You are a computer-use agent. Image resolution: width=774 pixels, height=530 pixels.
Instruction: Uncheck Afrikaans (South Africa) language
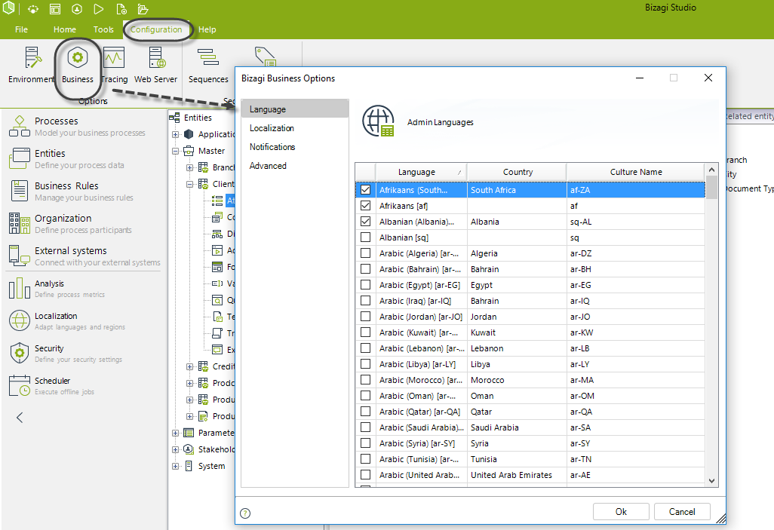[365, 190]
